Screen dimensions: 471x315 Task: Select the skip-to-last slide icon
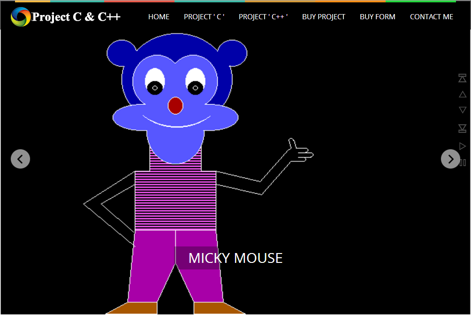tap(463, 128)
